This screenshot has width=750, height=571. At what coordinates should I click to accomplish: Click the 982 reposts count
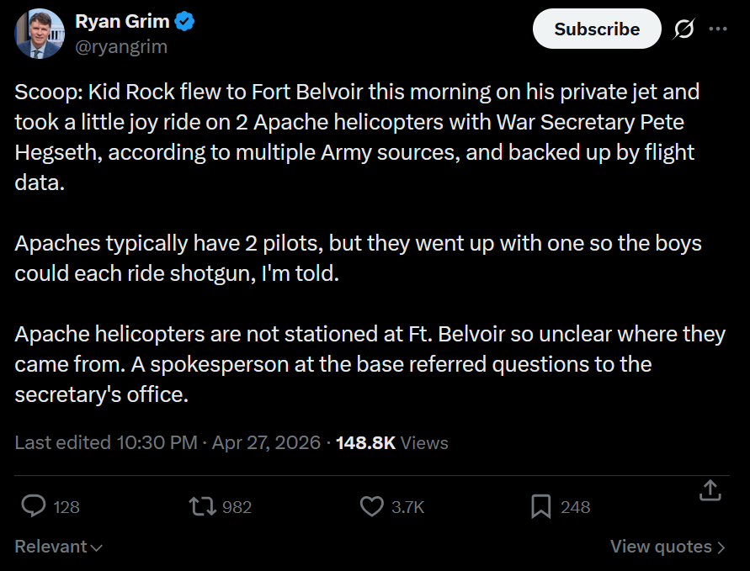coord(237,507)
